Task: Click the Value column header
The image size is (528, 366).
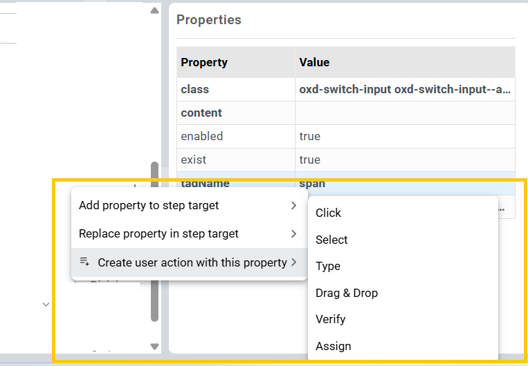Action: click(314, 62)
